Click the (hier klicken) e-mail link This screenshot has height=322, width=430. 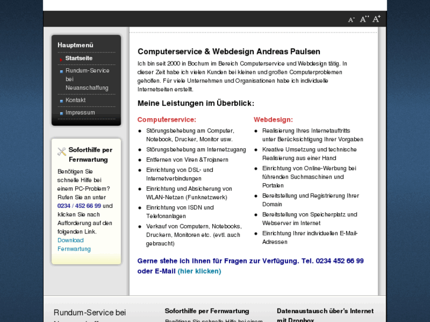tap(199, 271)
